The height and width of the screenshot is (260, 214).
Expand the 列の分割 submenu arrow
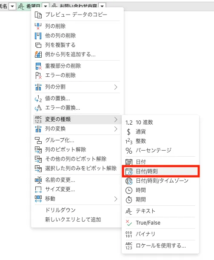[x=116, y=87]
